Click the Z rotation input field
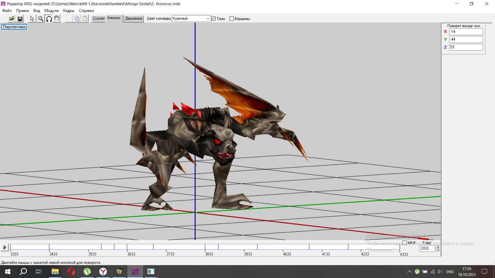This screenshot has width=495, height=278. click(x=466, y=47)
